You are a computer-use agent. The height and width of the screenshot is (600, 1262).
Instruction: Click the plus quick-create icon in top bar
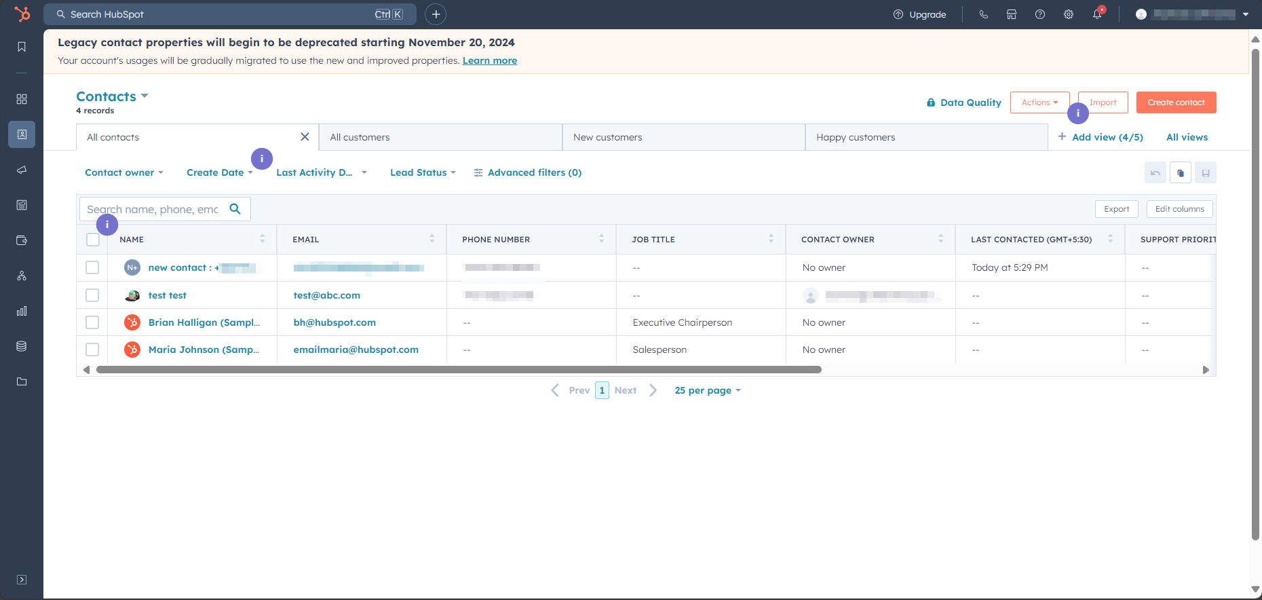pyautogui.click(x=436, y=14)
